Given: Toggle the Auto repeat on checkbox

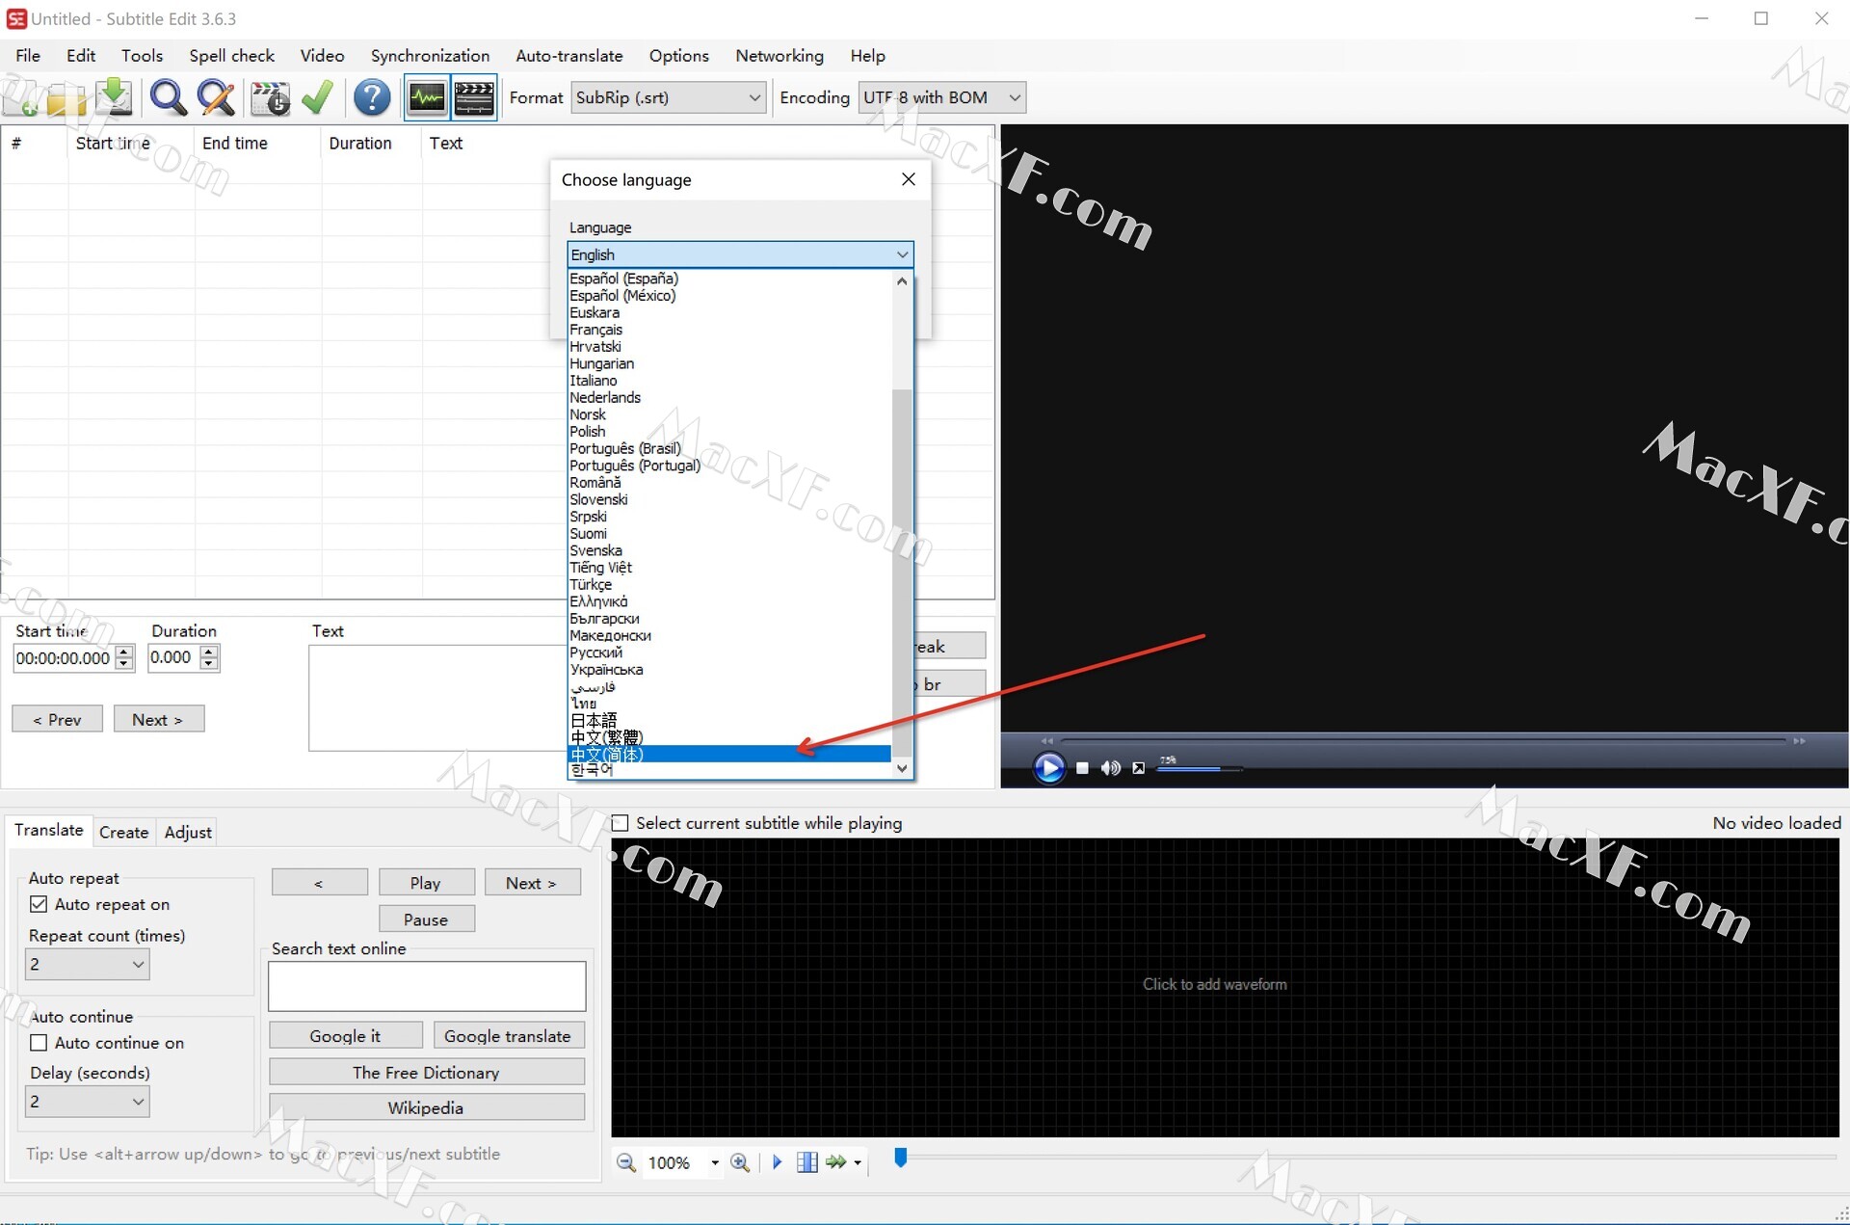Looking at the screenshot, I should [39, 904].
